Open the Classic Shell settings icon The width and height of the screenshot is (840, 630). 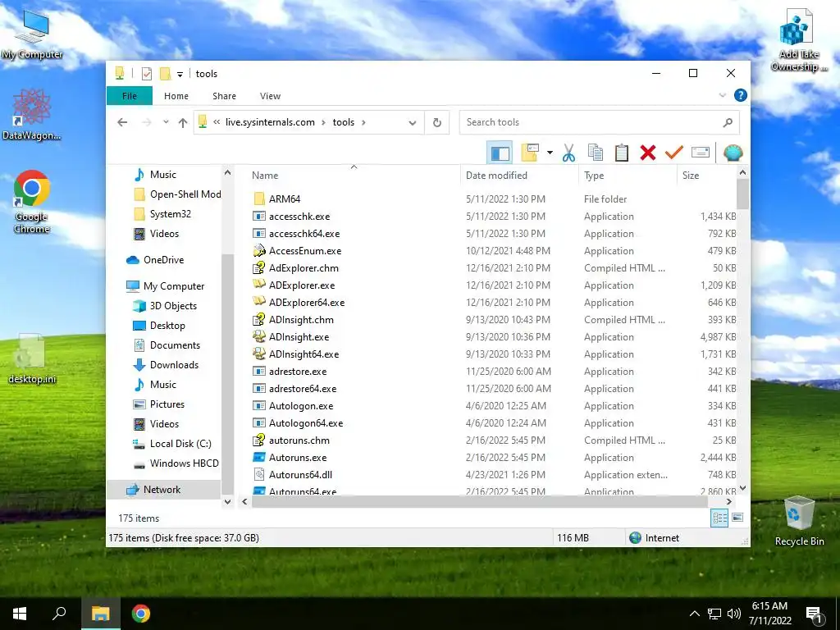coord(733,153)
